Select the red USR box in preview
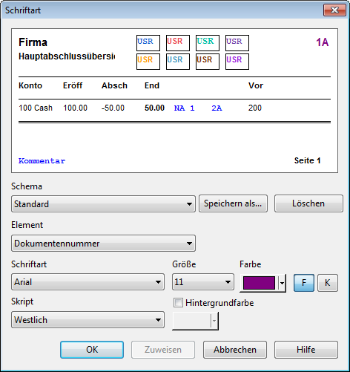 tap(178, 43)
